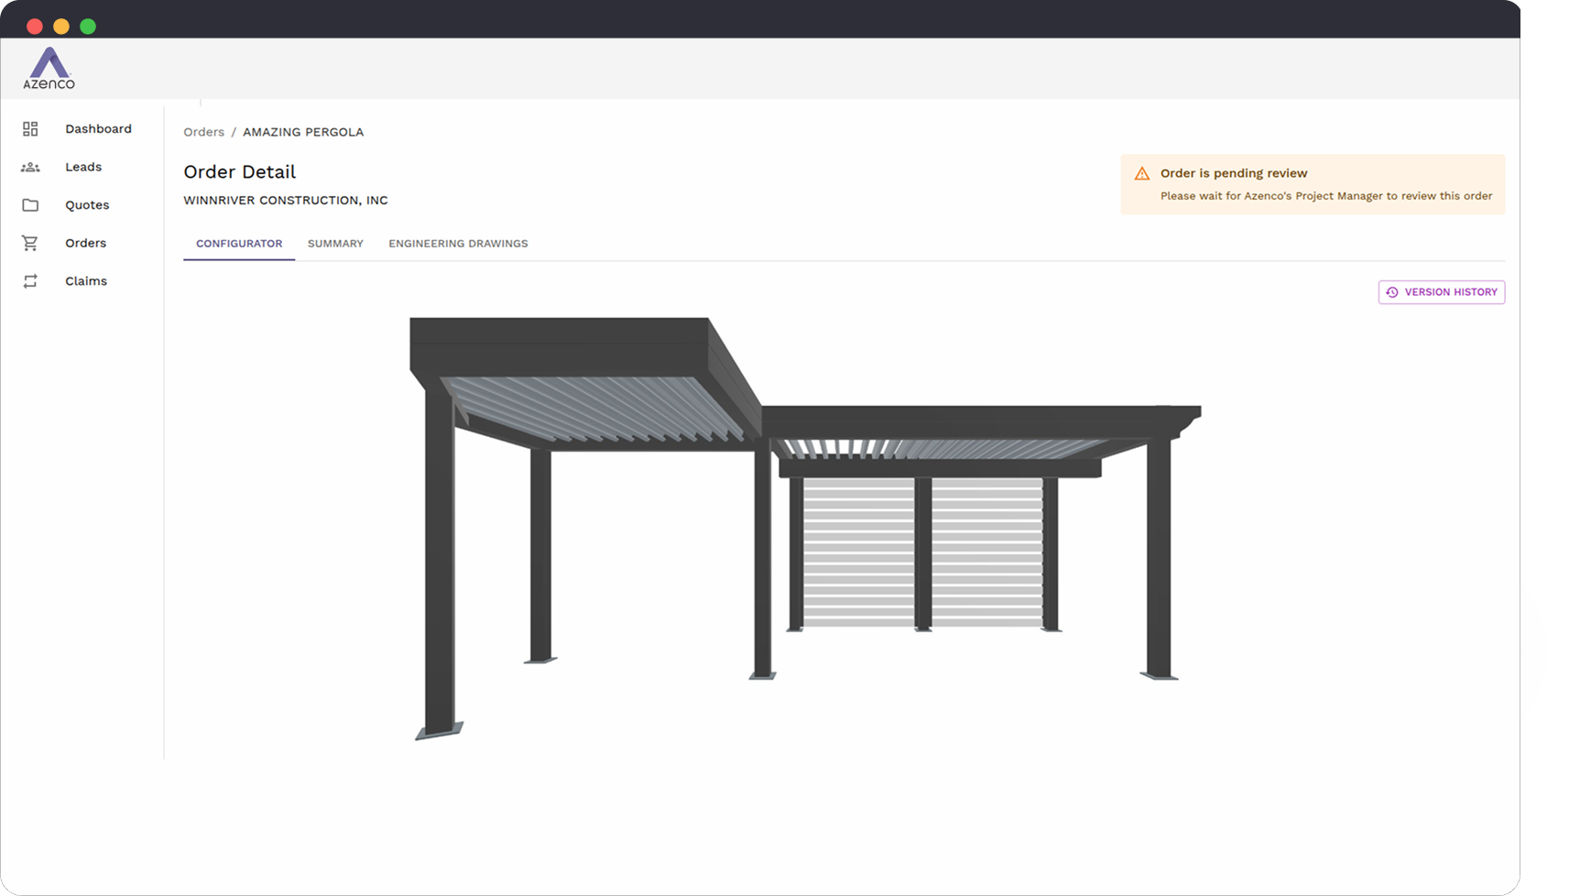
Task: Select the Configurator tab
Action: [x=238, y=244]
